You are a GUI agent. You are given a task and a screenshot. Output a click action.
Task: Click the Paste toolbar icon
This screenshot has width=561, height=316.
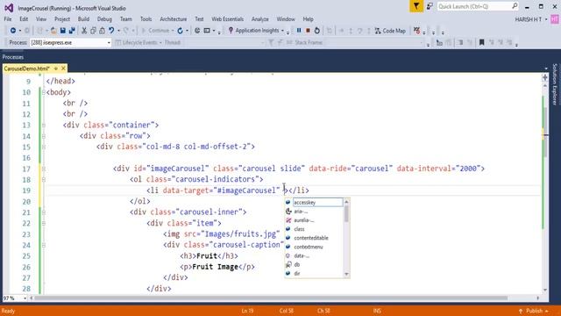click(102, 31)
